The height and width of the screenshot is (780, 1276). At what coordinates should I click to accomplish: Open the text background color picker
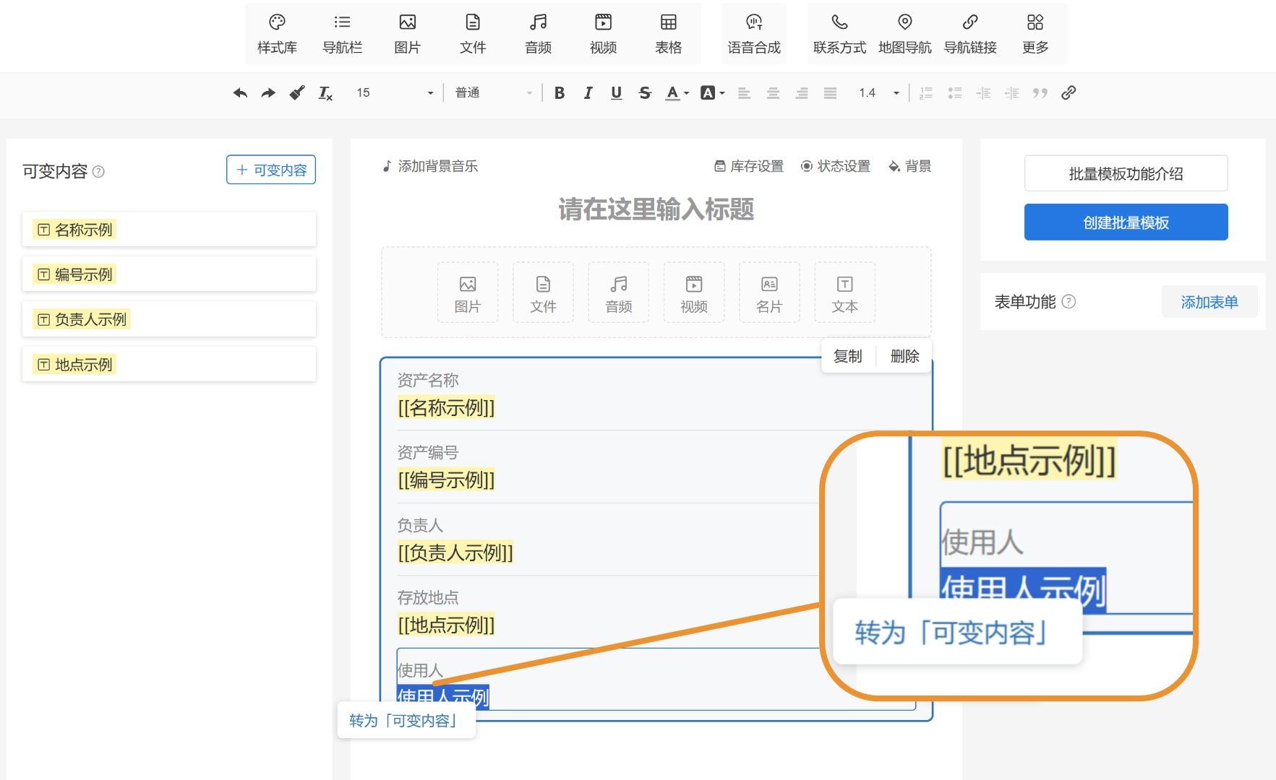click(712, 92)
